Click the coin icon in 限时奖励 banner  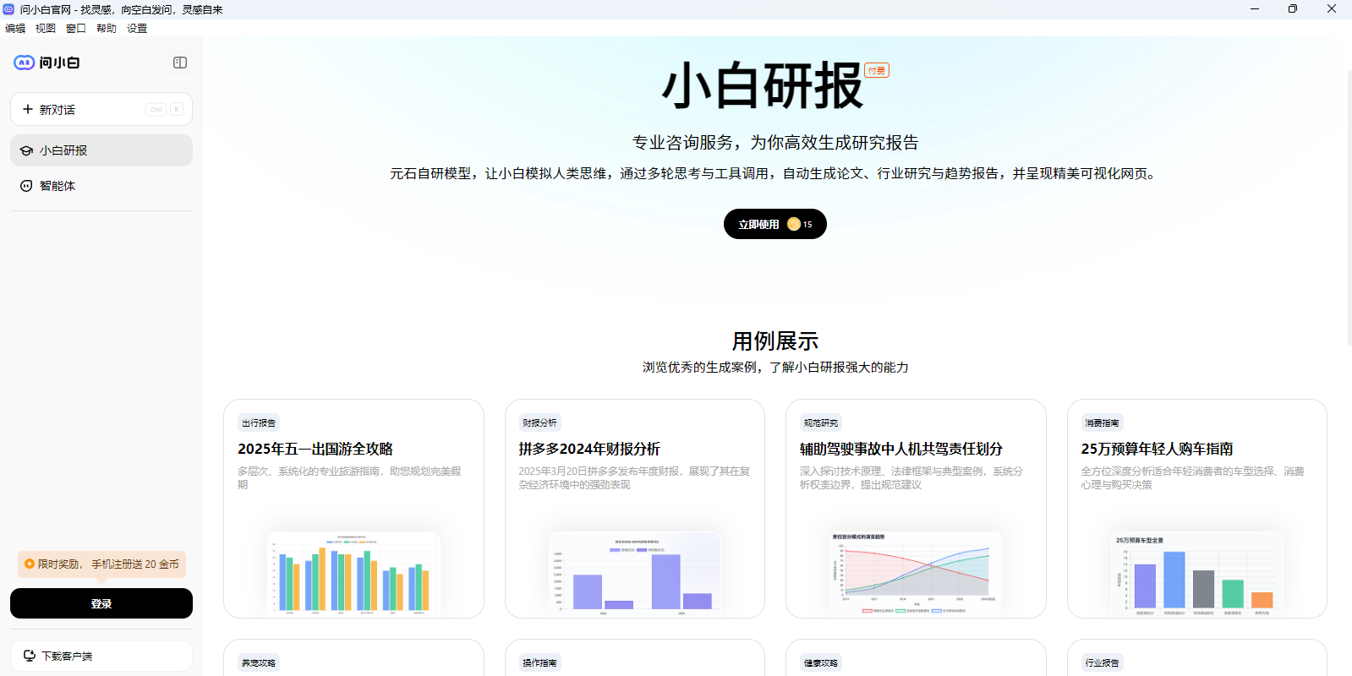pyautogui.click(x=30, y=564)
